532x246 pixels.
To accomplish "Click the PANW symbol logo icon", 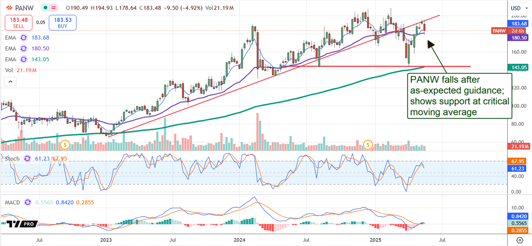I will 10,8.
